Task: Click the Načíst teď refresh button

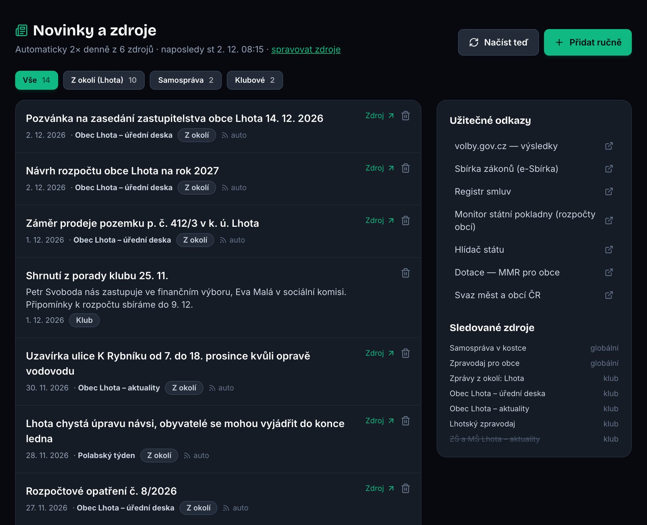Action: coord(498,42)
